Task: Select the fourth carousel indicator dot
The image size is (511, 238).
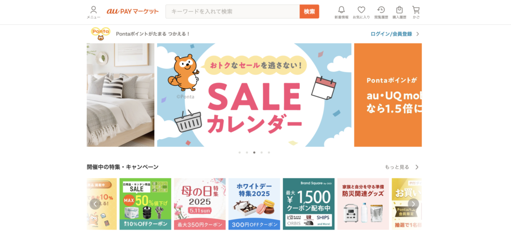Action: (261, 152)
